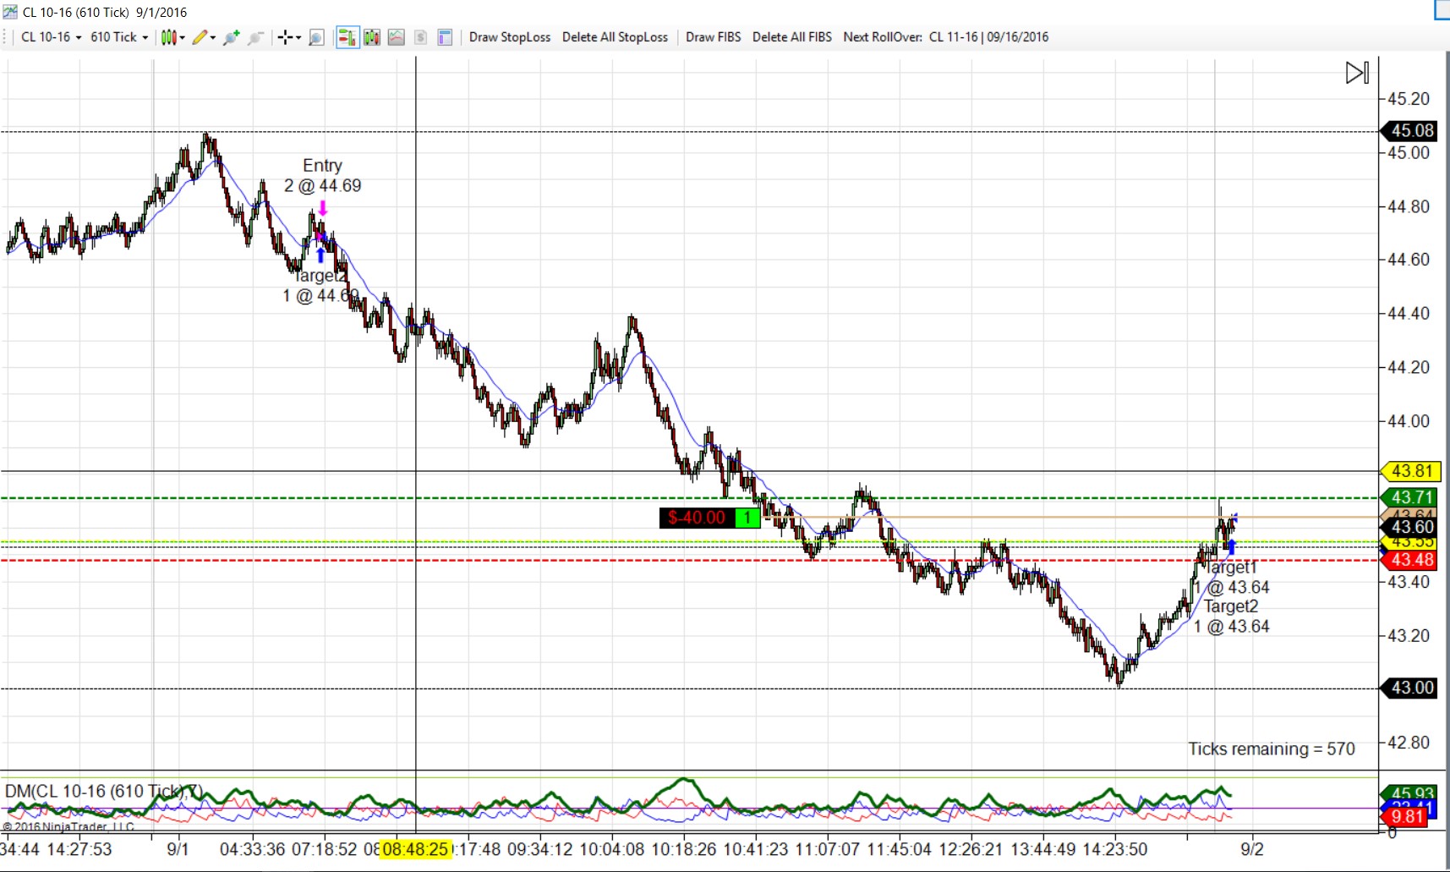Select the crosshair cursor tool
The width and height of the screenshot is (1450, 872).
(x=285, y=37)
